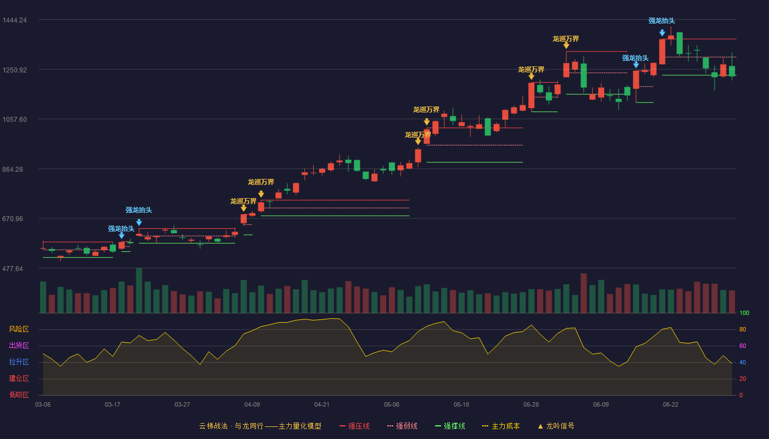
Task: Toggle the 强弱线 legend item
Action: tap(402, 426)
